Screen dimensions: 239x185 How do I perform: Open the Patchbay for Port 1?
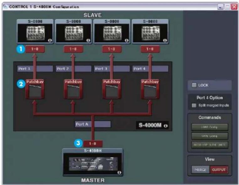tap(35, 89)
